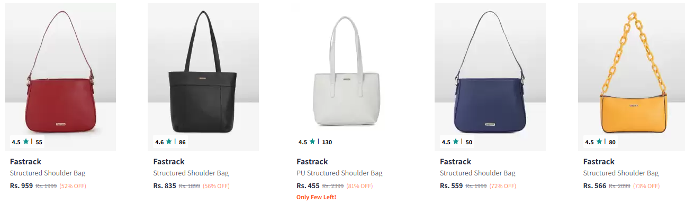
Task: Open the Fastrack brand link above Rs. 959
Action: tap(25, 162)
